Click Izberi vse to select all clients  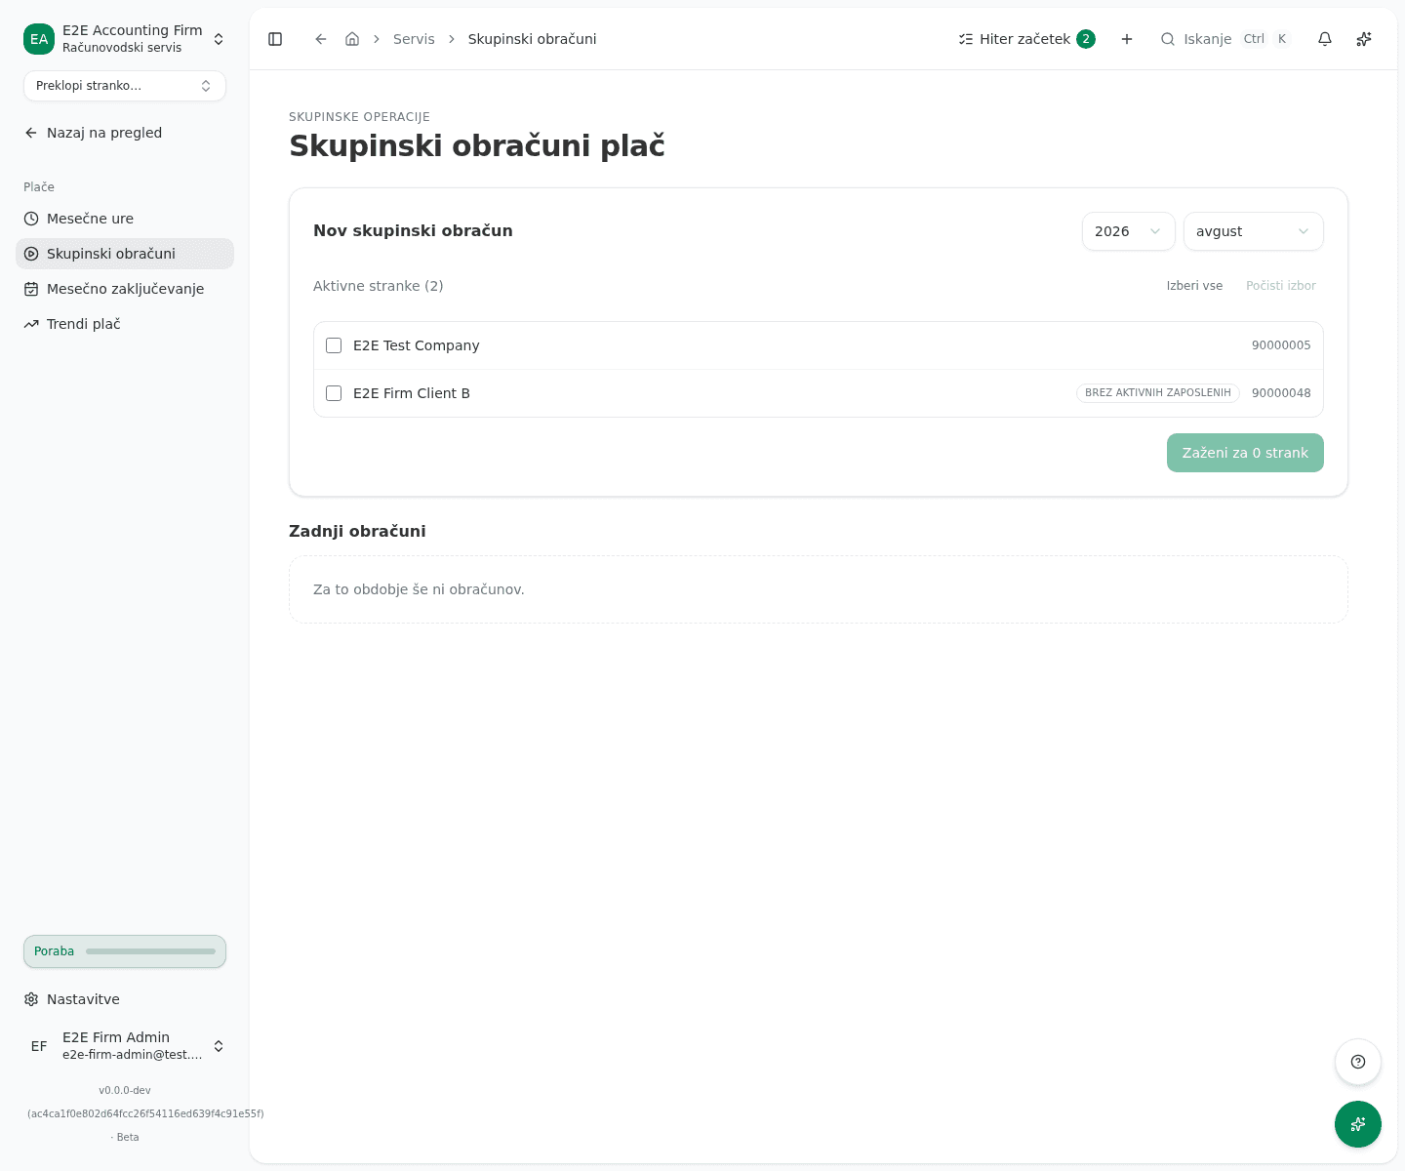coord(1194,286)
